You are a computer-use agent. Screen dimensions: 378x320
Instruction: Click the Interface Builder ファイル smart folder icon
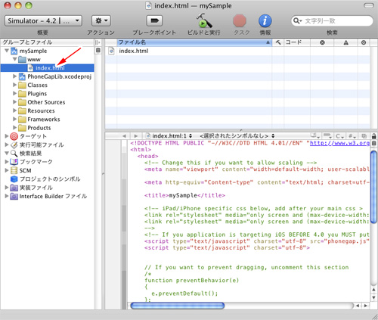14,196
